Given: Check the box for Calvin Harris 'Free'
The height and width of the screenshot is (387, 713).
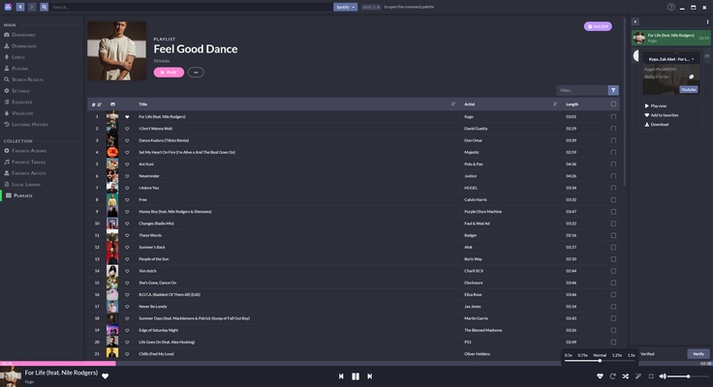Looking at the screenshot, I should (x=613, y=200).
